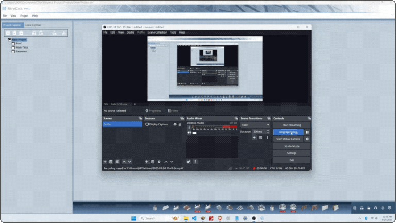Image resolution: width=396 pixels, height=223 pixels.
Task: Open virtual camera settings gear icon
Action: (x=307, y=139)
